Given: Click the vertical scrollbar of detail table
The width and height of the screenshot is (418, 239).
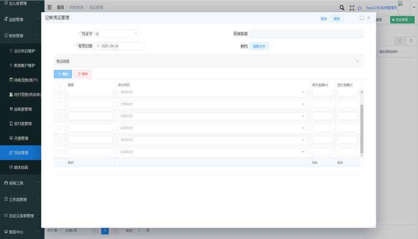Looking at the screenshot, I should [x=362, y=129].
